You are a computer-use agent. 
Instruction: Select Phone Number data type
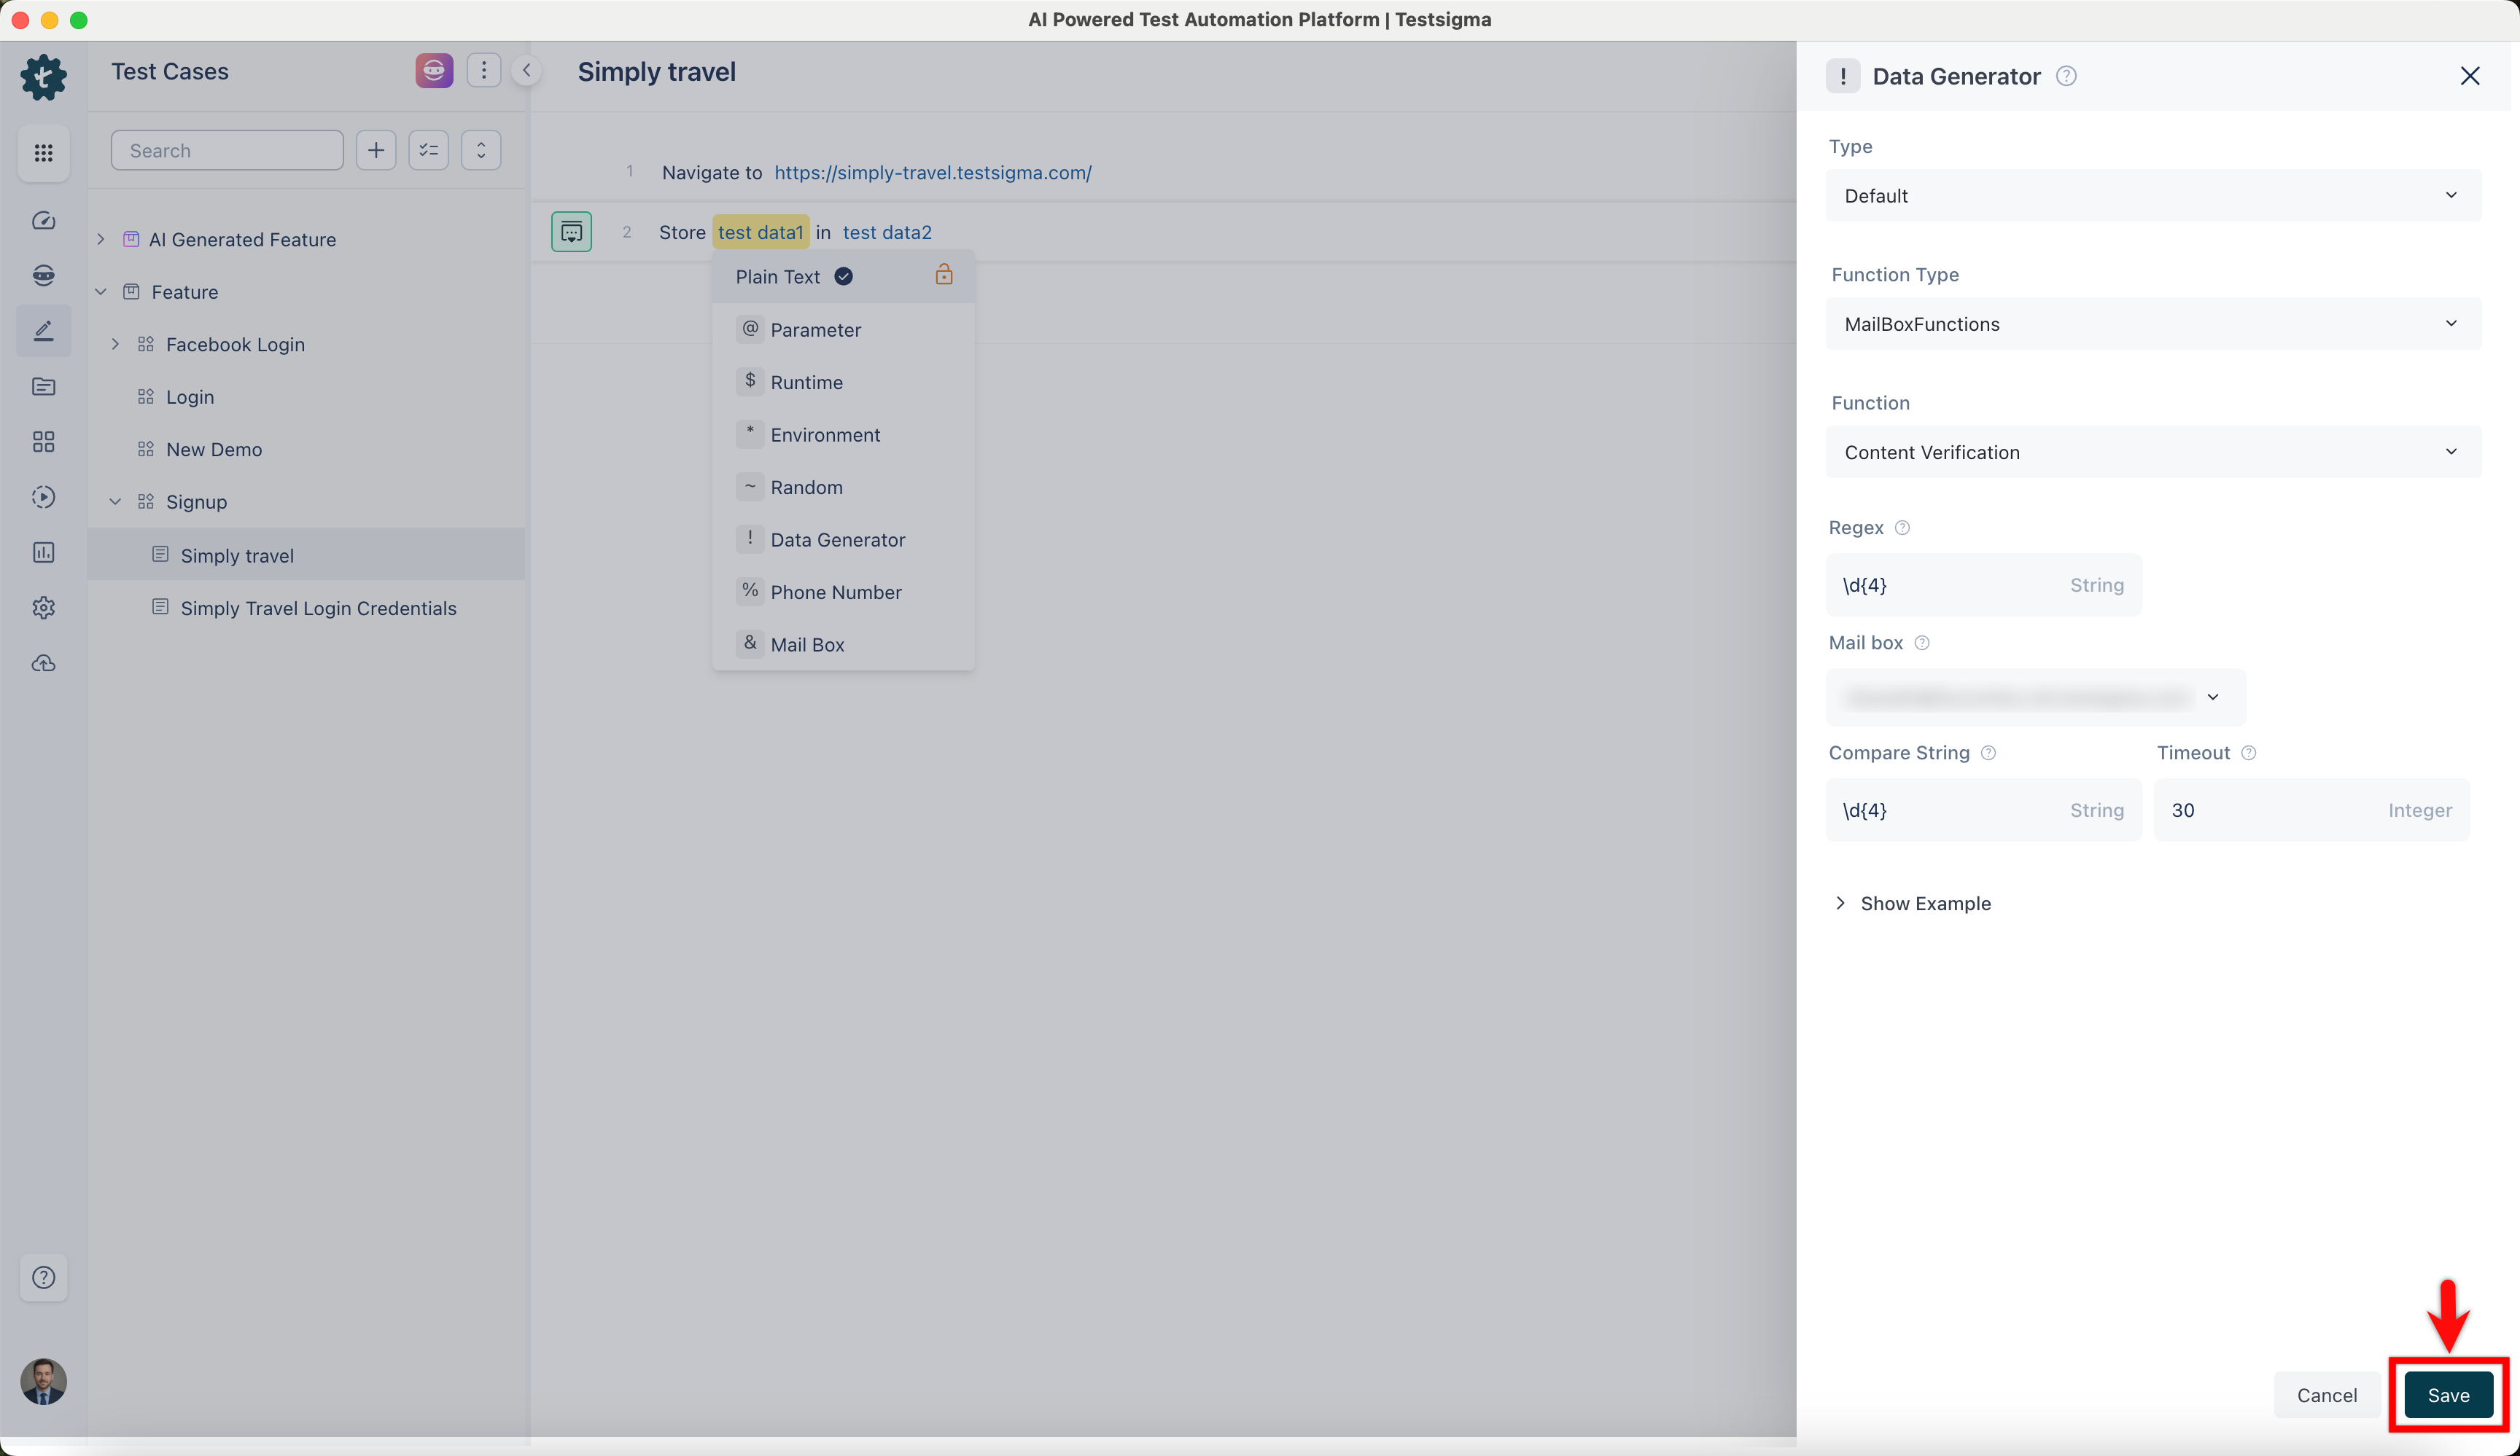843,592
